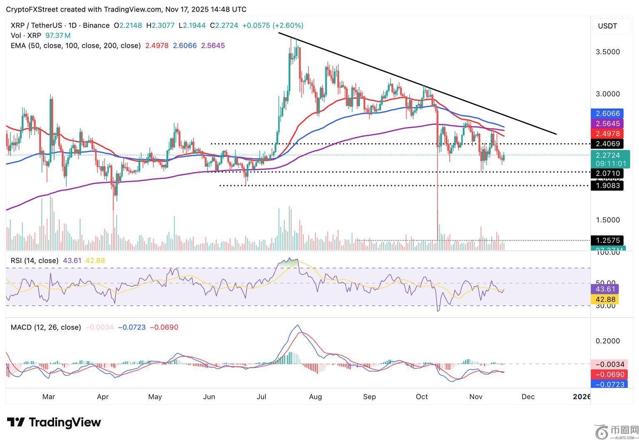Image resolution: width=639 pixels, height=440 pixels.
Task: Click the 2.0710 support level label
Action: coord(607,174)
